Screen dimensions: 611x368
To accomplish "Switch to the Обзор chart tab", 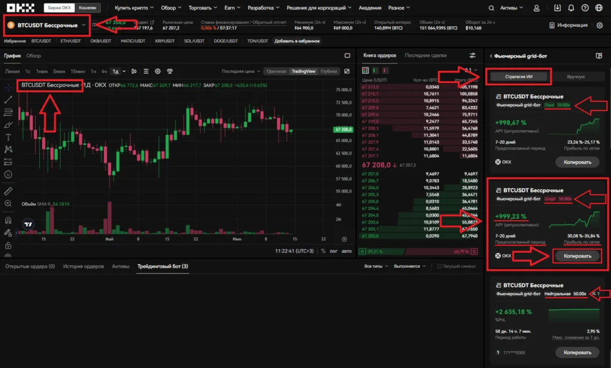I will 33,55.
